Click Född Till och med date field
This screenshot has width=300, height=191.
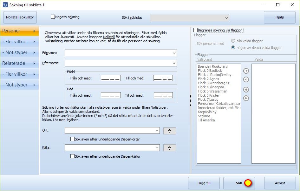[163, 78]
